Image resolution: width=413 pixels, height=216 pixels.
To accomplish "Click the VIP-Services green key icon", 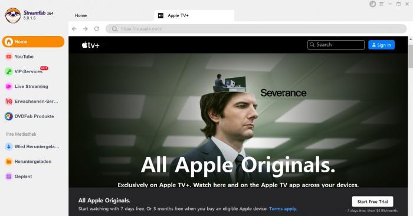I will pos(9,71).
